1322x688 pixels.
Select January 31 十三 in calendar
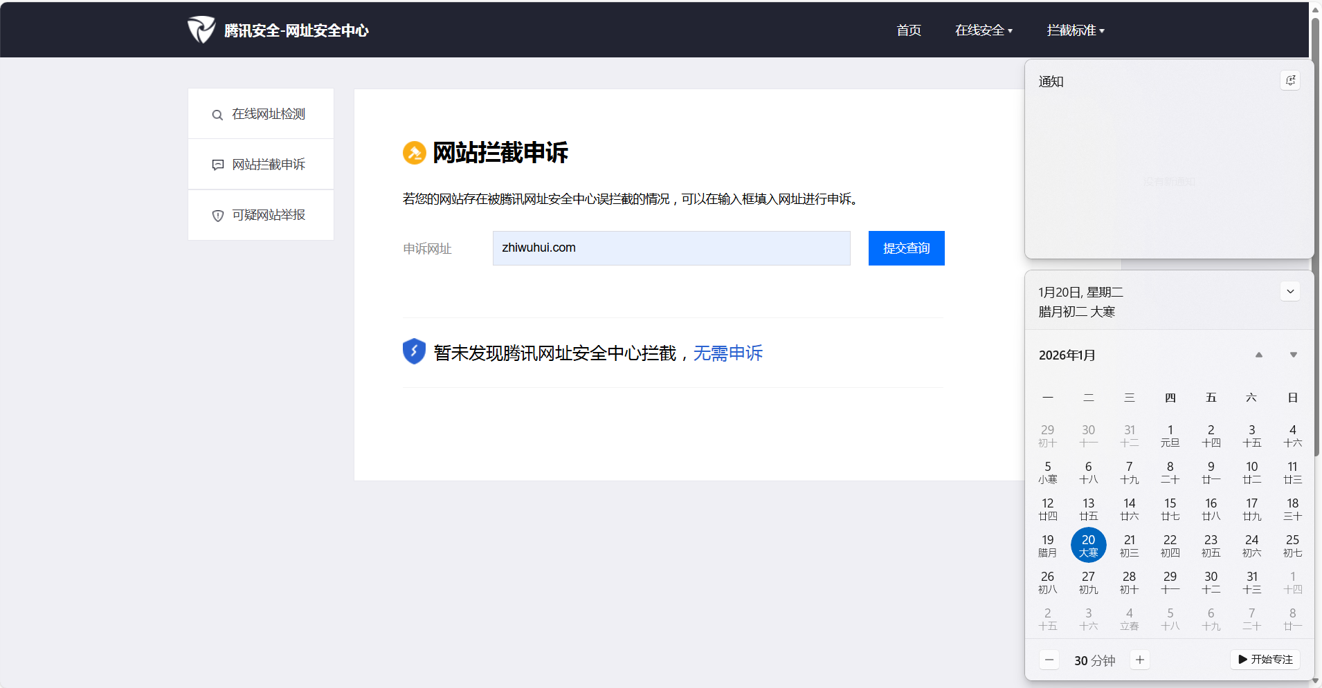(1252, 582)
